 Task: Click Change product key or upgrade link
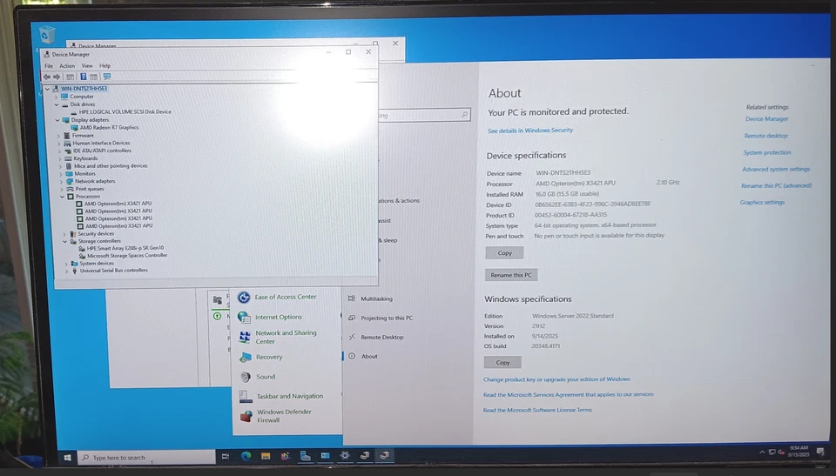556,379
